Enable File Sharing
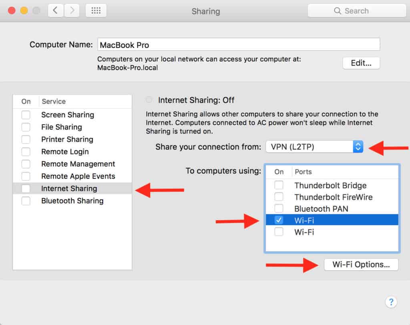 point(26,127)
